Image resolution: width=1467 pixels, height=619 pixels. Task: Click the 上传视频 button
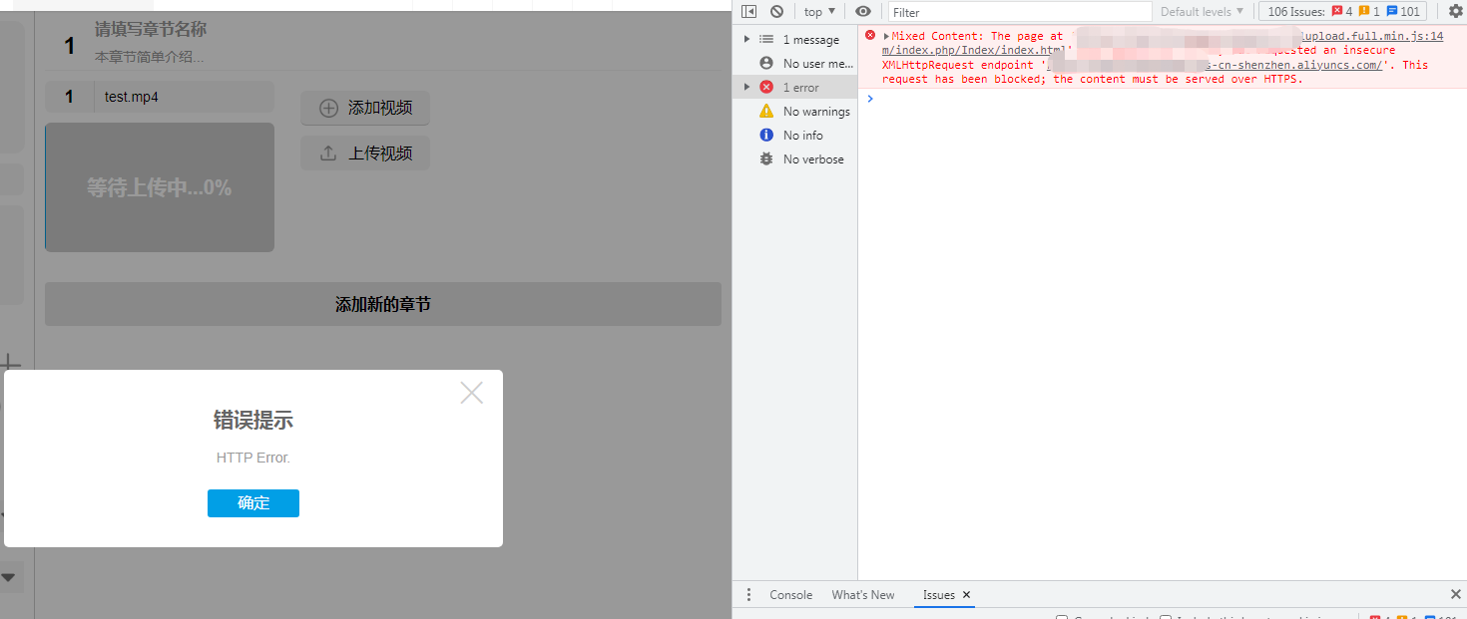(365, 154)
